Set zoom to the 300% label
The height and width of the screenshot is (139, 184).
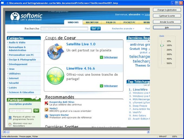click(169, 54)
